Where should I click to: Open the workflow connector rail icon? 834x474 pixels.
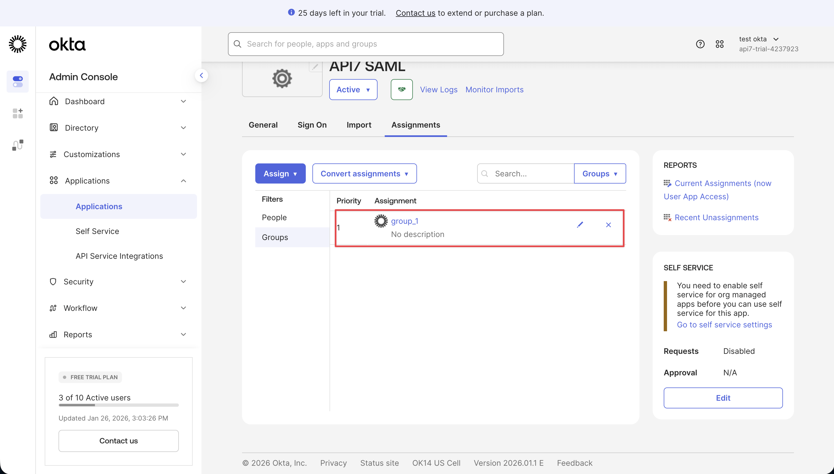(x=18, y=145)
